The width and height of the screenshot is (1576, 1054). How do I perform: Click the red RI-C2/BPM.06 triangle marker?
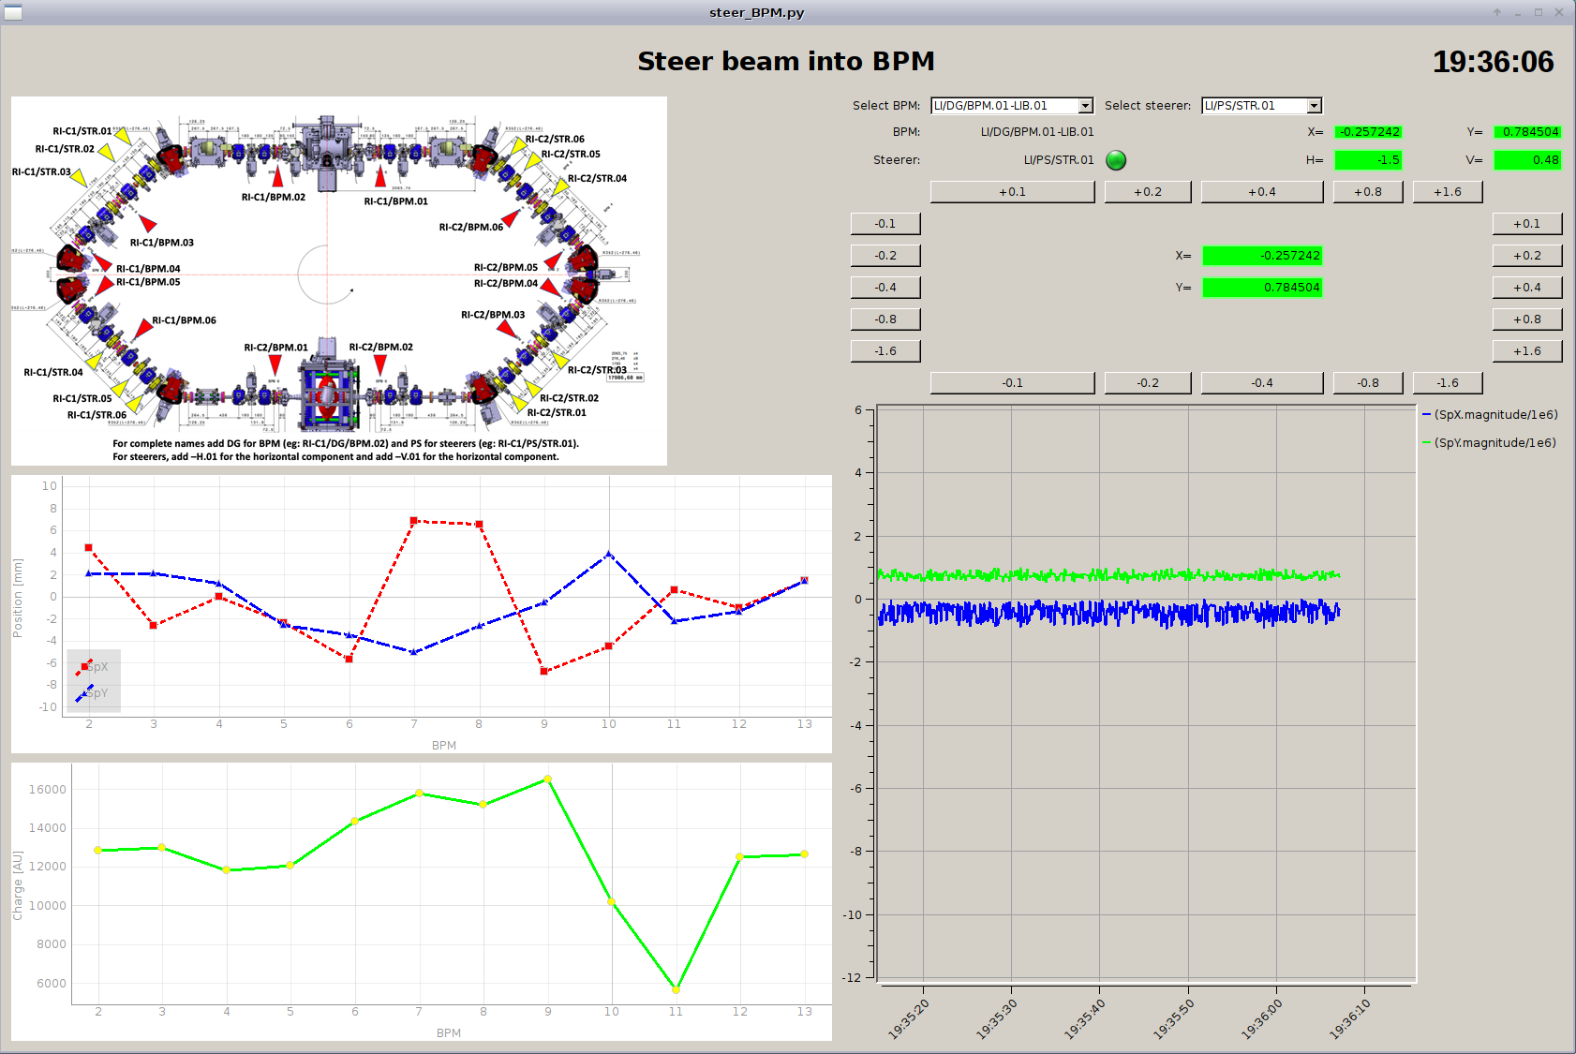pyautogui.click(x=511, y=220)
